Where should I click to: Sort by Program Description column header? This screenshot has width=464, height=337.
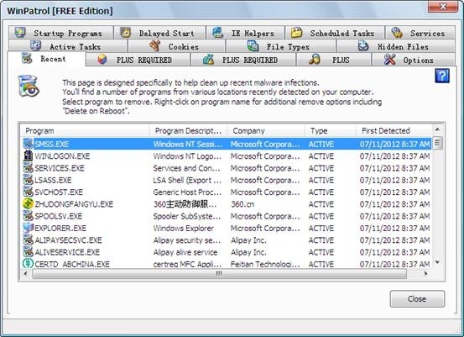(189, 131)
